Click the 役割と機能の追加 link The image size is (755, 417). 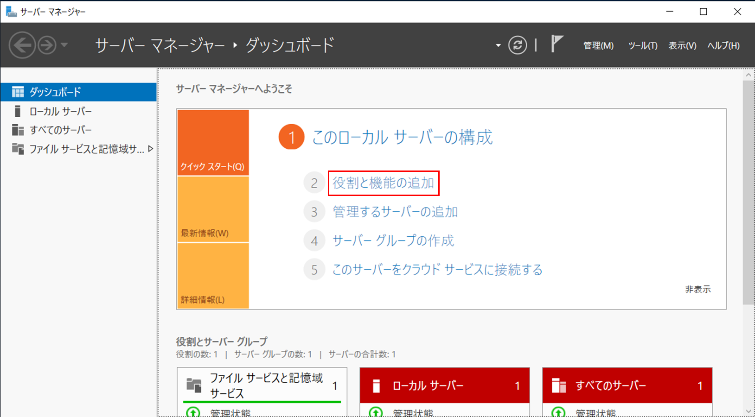click(384, 183)
